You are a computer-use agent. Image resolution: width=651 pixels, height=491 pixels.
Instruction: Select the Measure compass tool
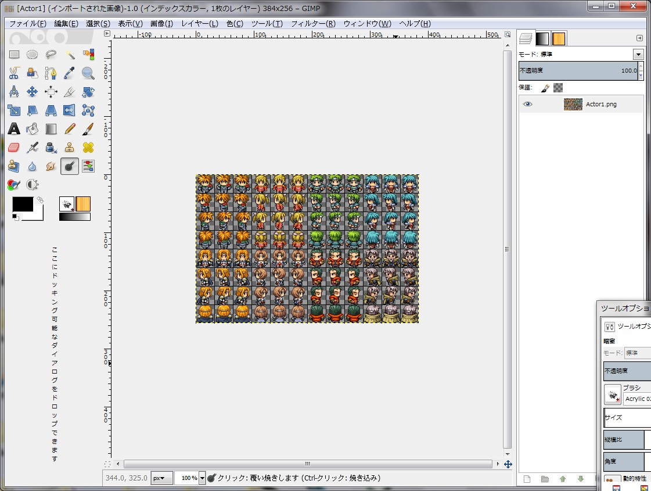pos(14,92)
